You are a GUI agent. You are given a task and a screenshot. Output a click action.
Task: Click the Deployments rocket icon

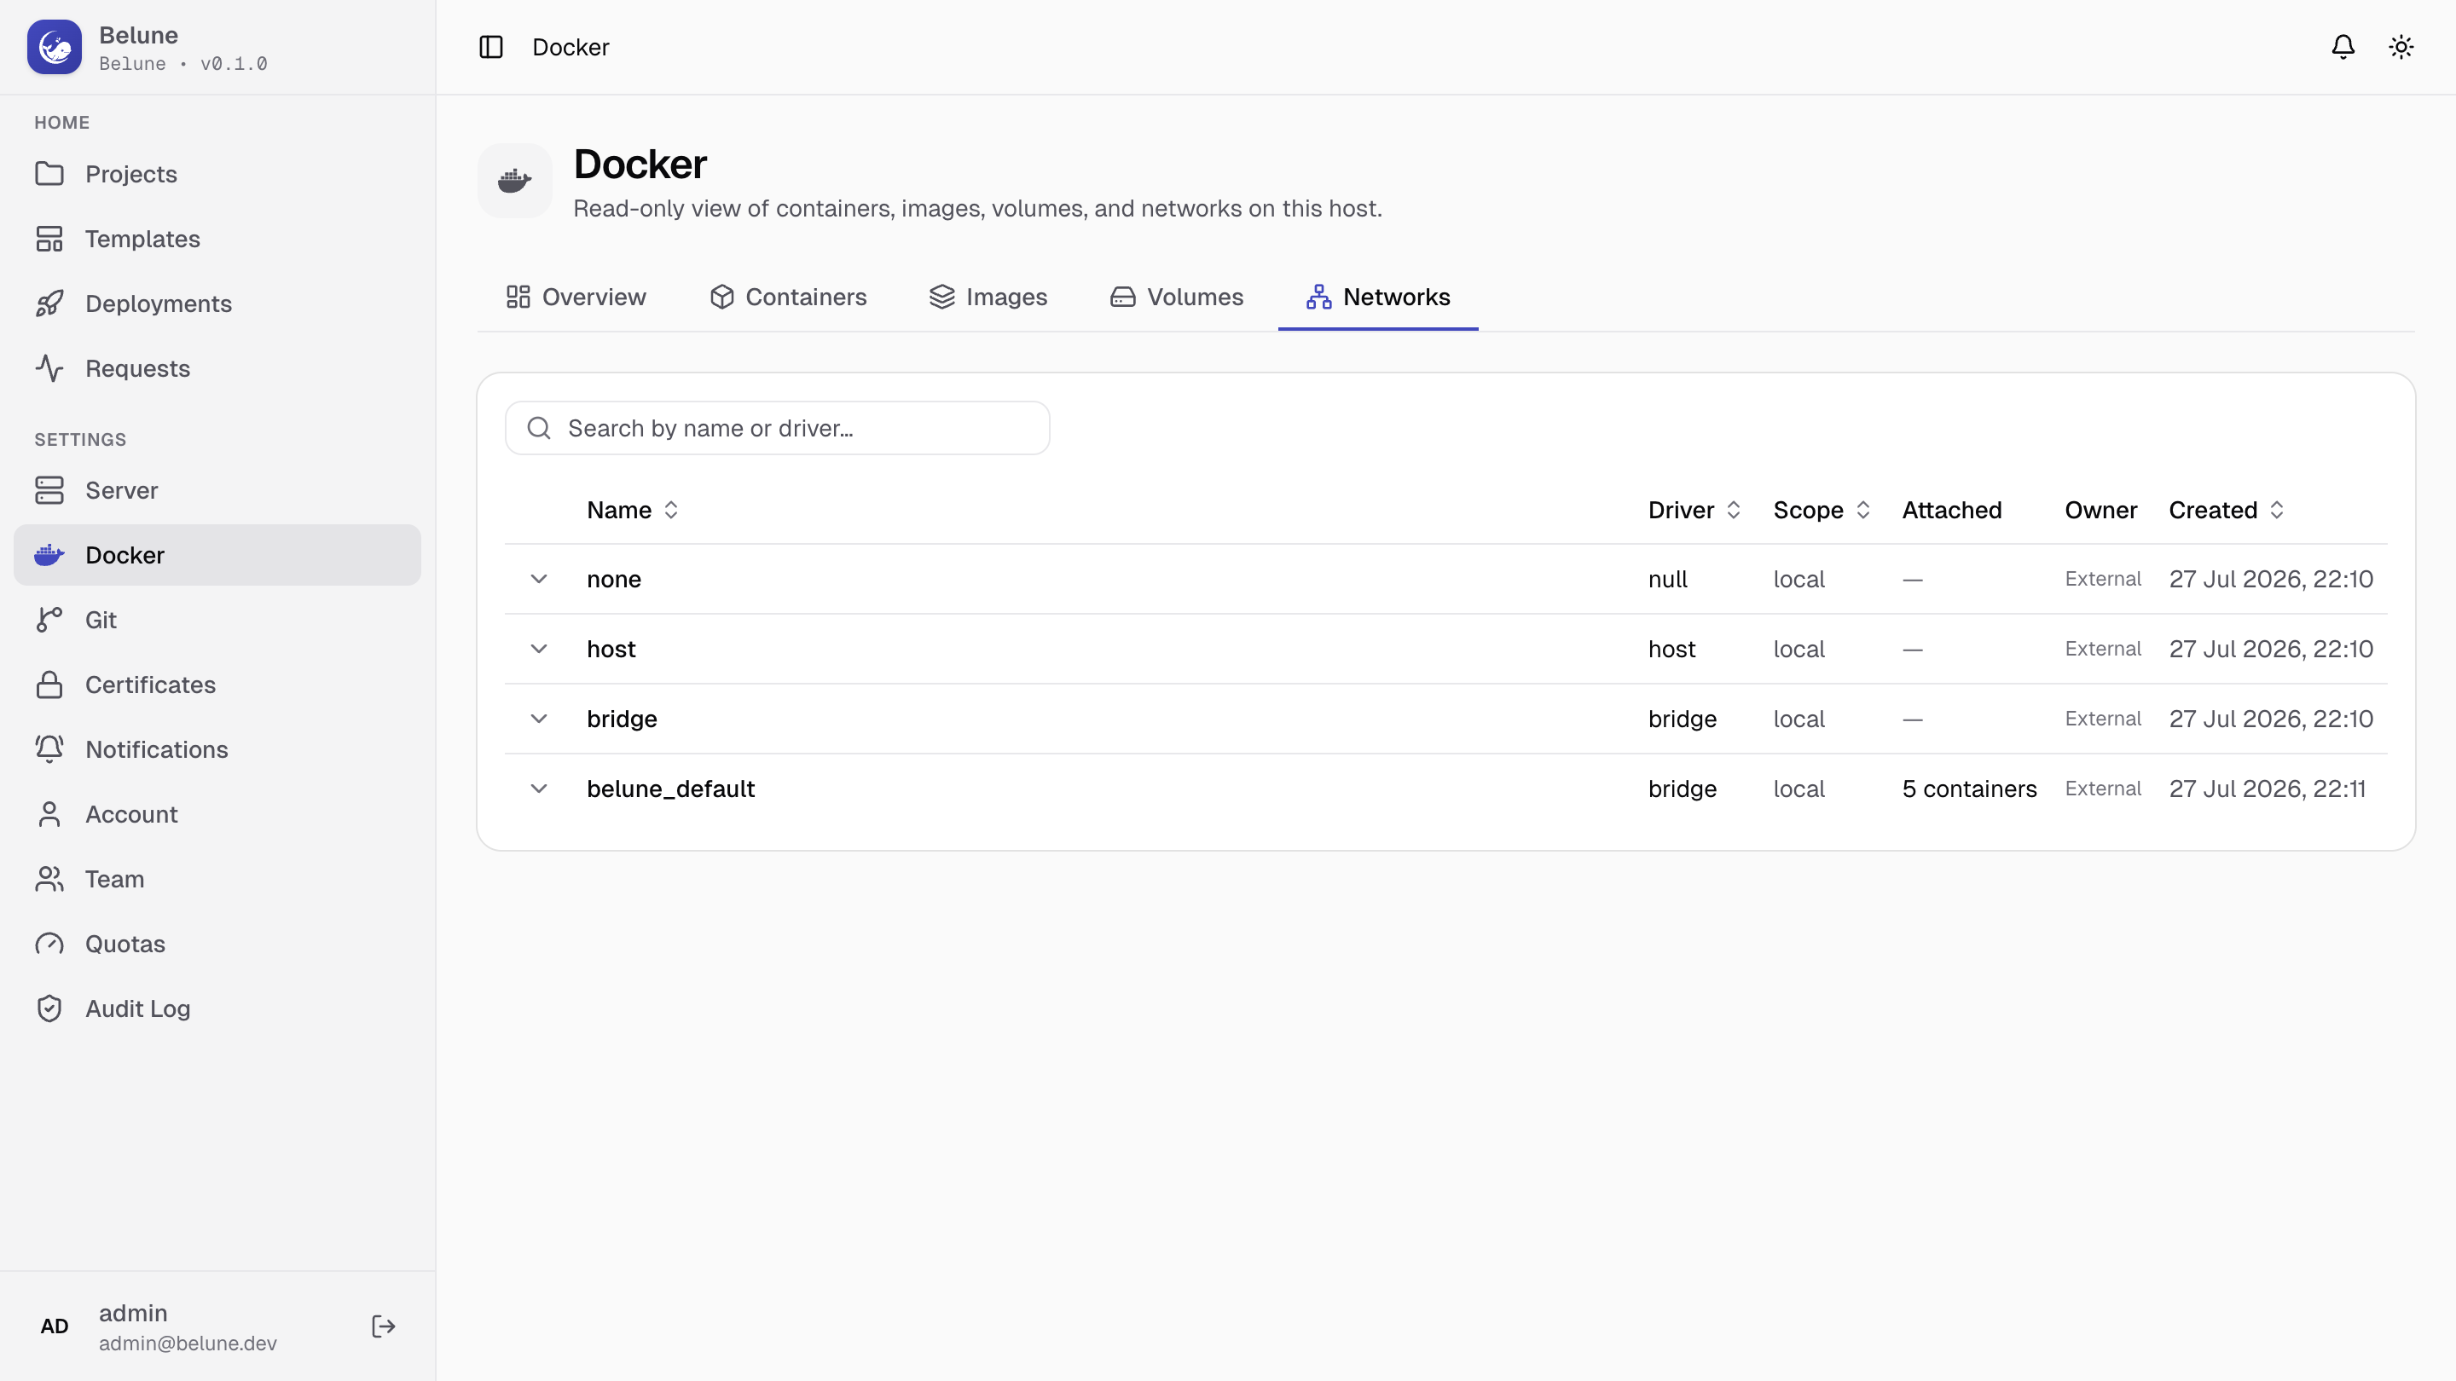point(49,303)
